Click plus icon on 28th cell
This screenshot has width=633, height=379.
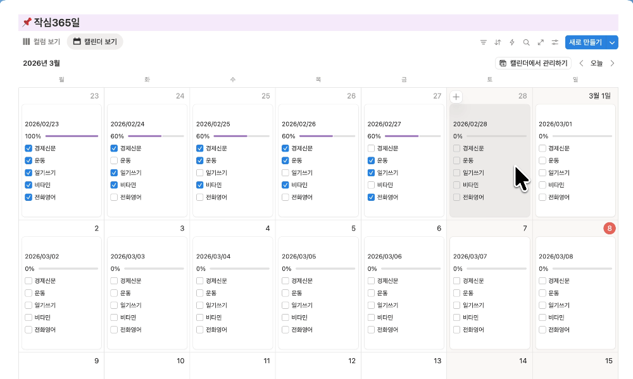point(456,97)
